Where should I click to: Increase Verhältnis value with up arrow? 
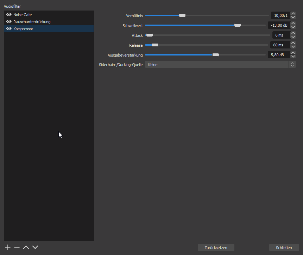tap(293, 14)
